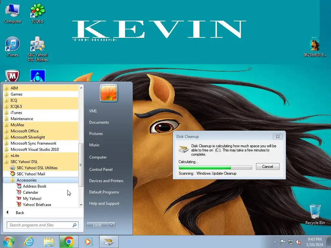Click the Lock button
Screen dimensions: 331x248
(97, 225)
